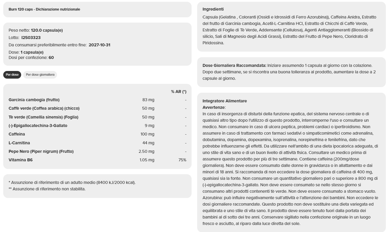Click the best-before date 2027-10-31
The width and height of the screenshot is (387, 232).
coord(99,45)
